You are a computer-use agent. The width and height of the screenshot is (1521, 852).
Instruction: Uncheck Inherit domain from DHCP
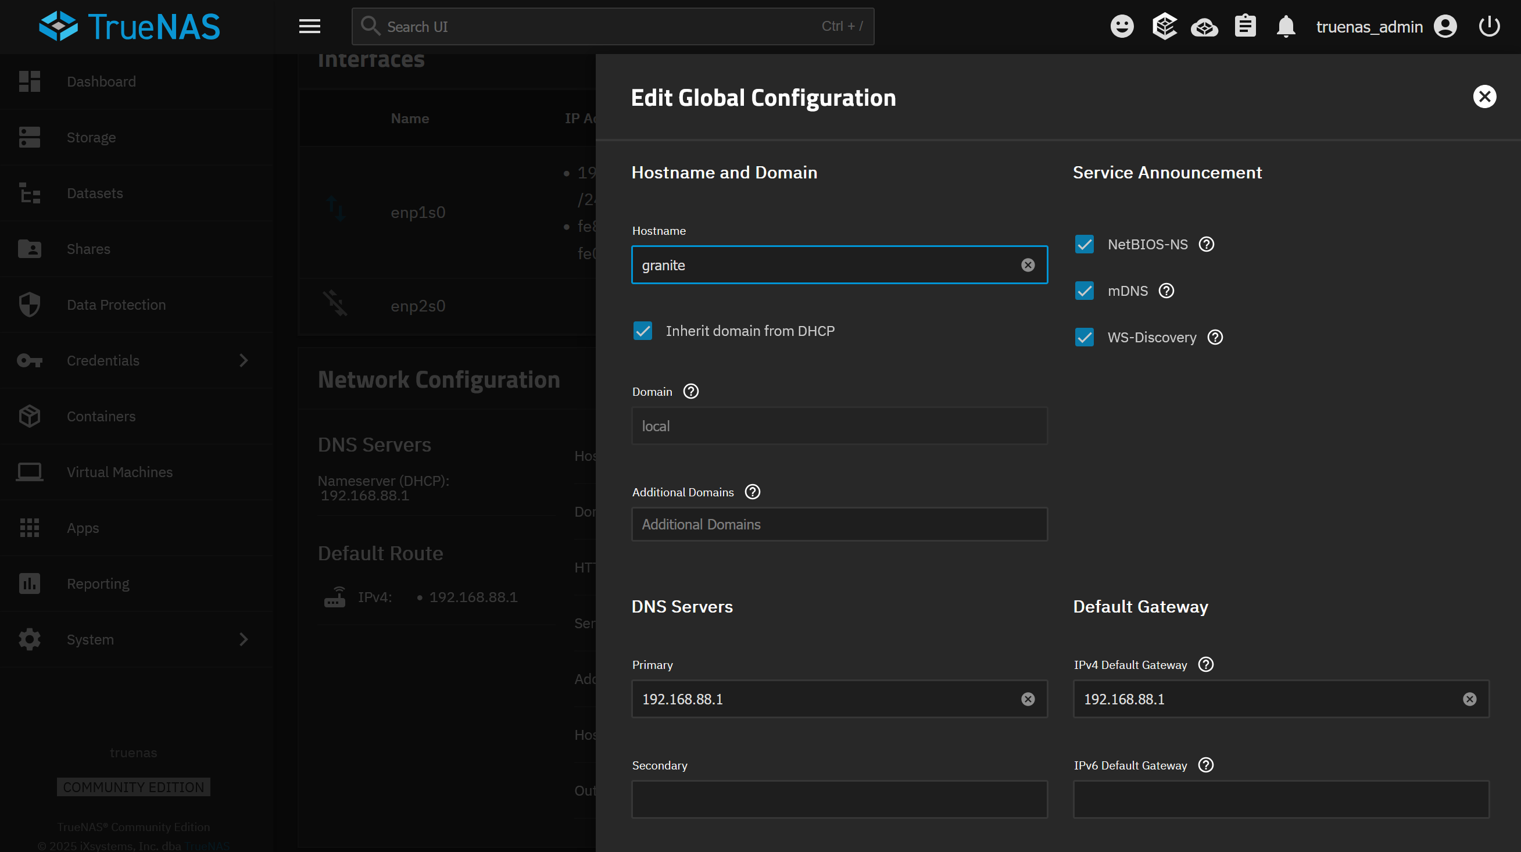click(643, 331)
